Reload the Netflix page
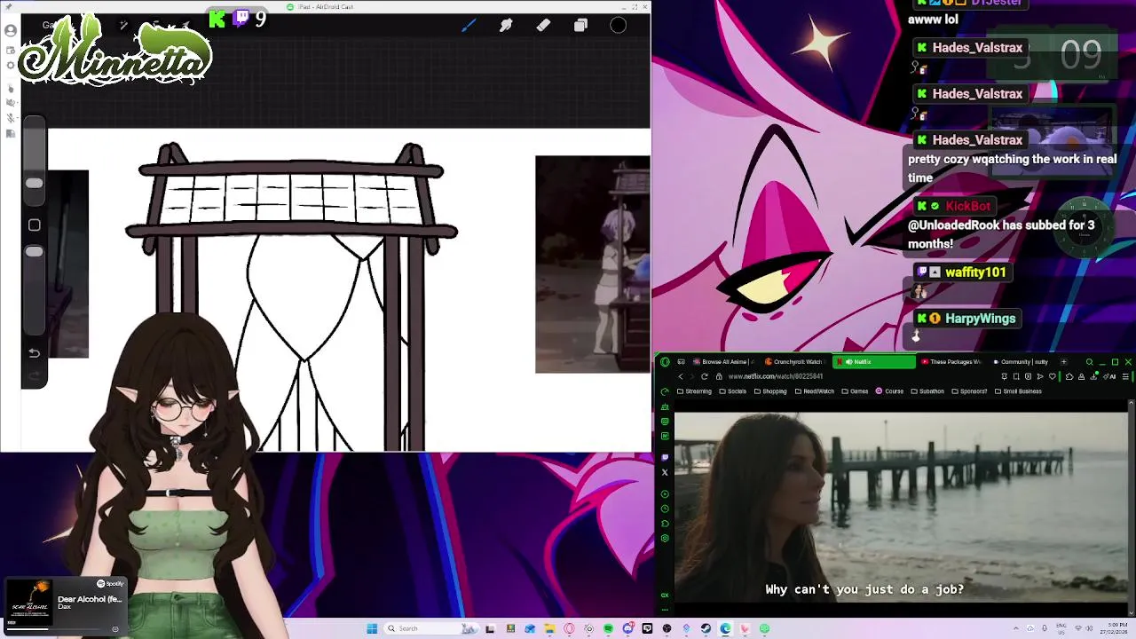1136x639 pixels. click(x=705, y=376)
